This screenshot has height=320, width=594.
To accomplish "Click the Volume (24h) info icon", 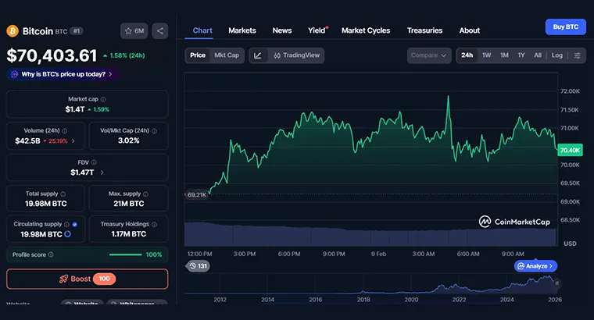I will [x=65, y=131].
